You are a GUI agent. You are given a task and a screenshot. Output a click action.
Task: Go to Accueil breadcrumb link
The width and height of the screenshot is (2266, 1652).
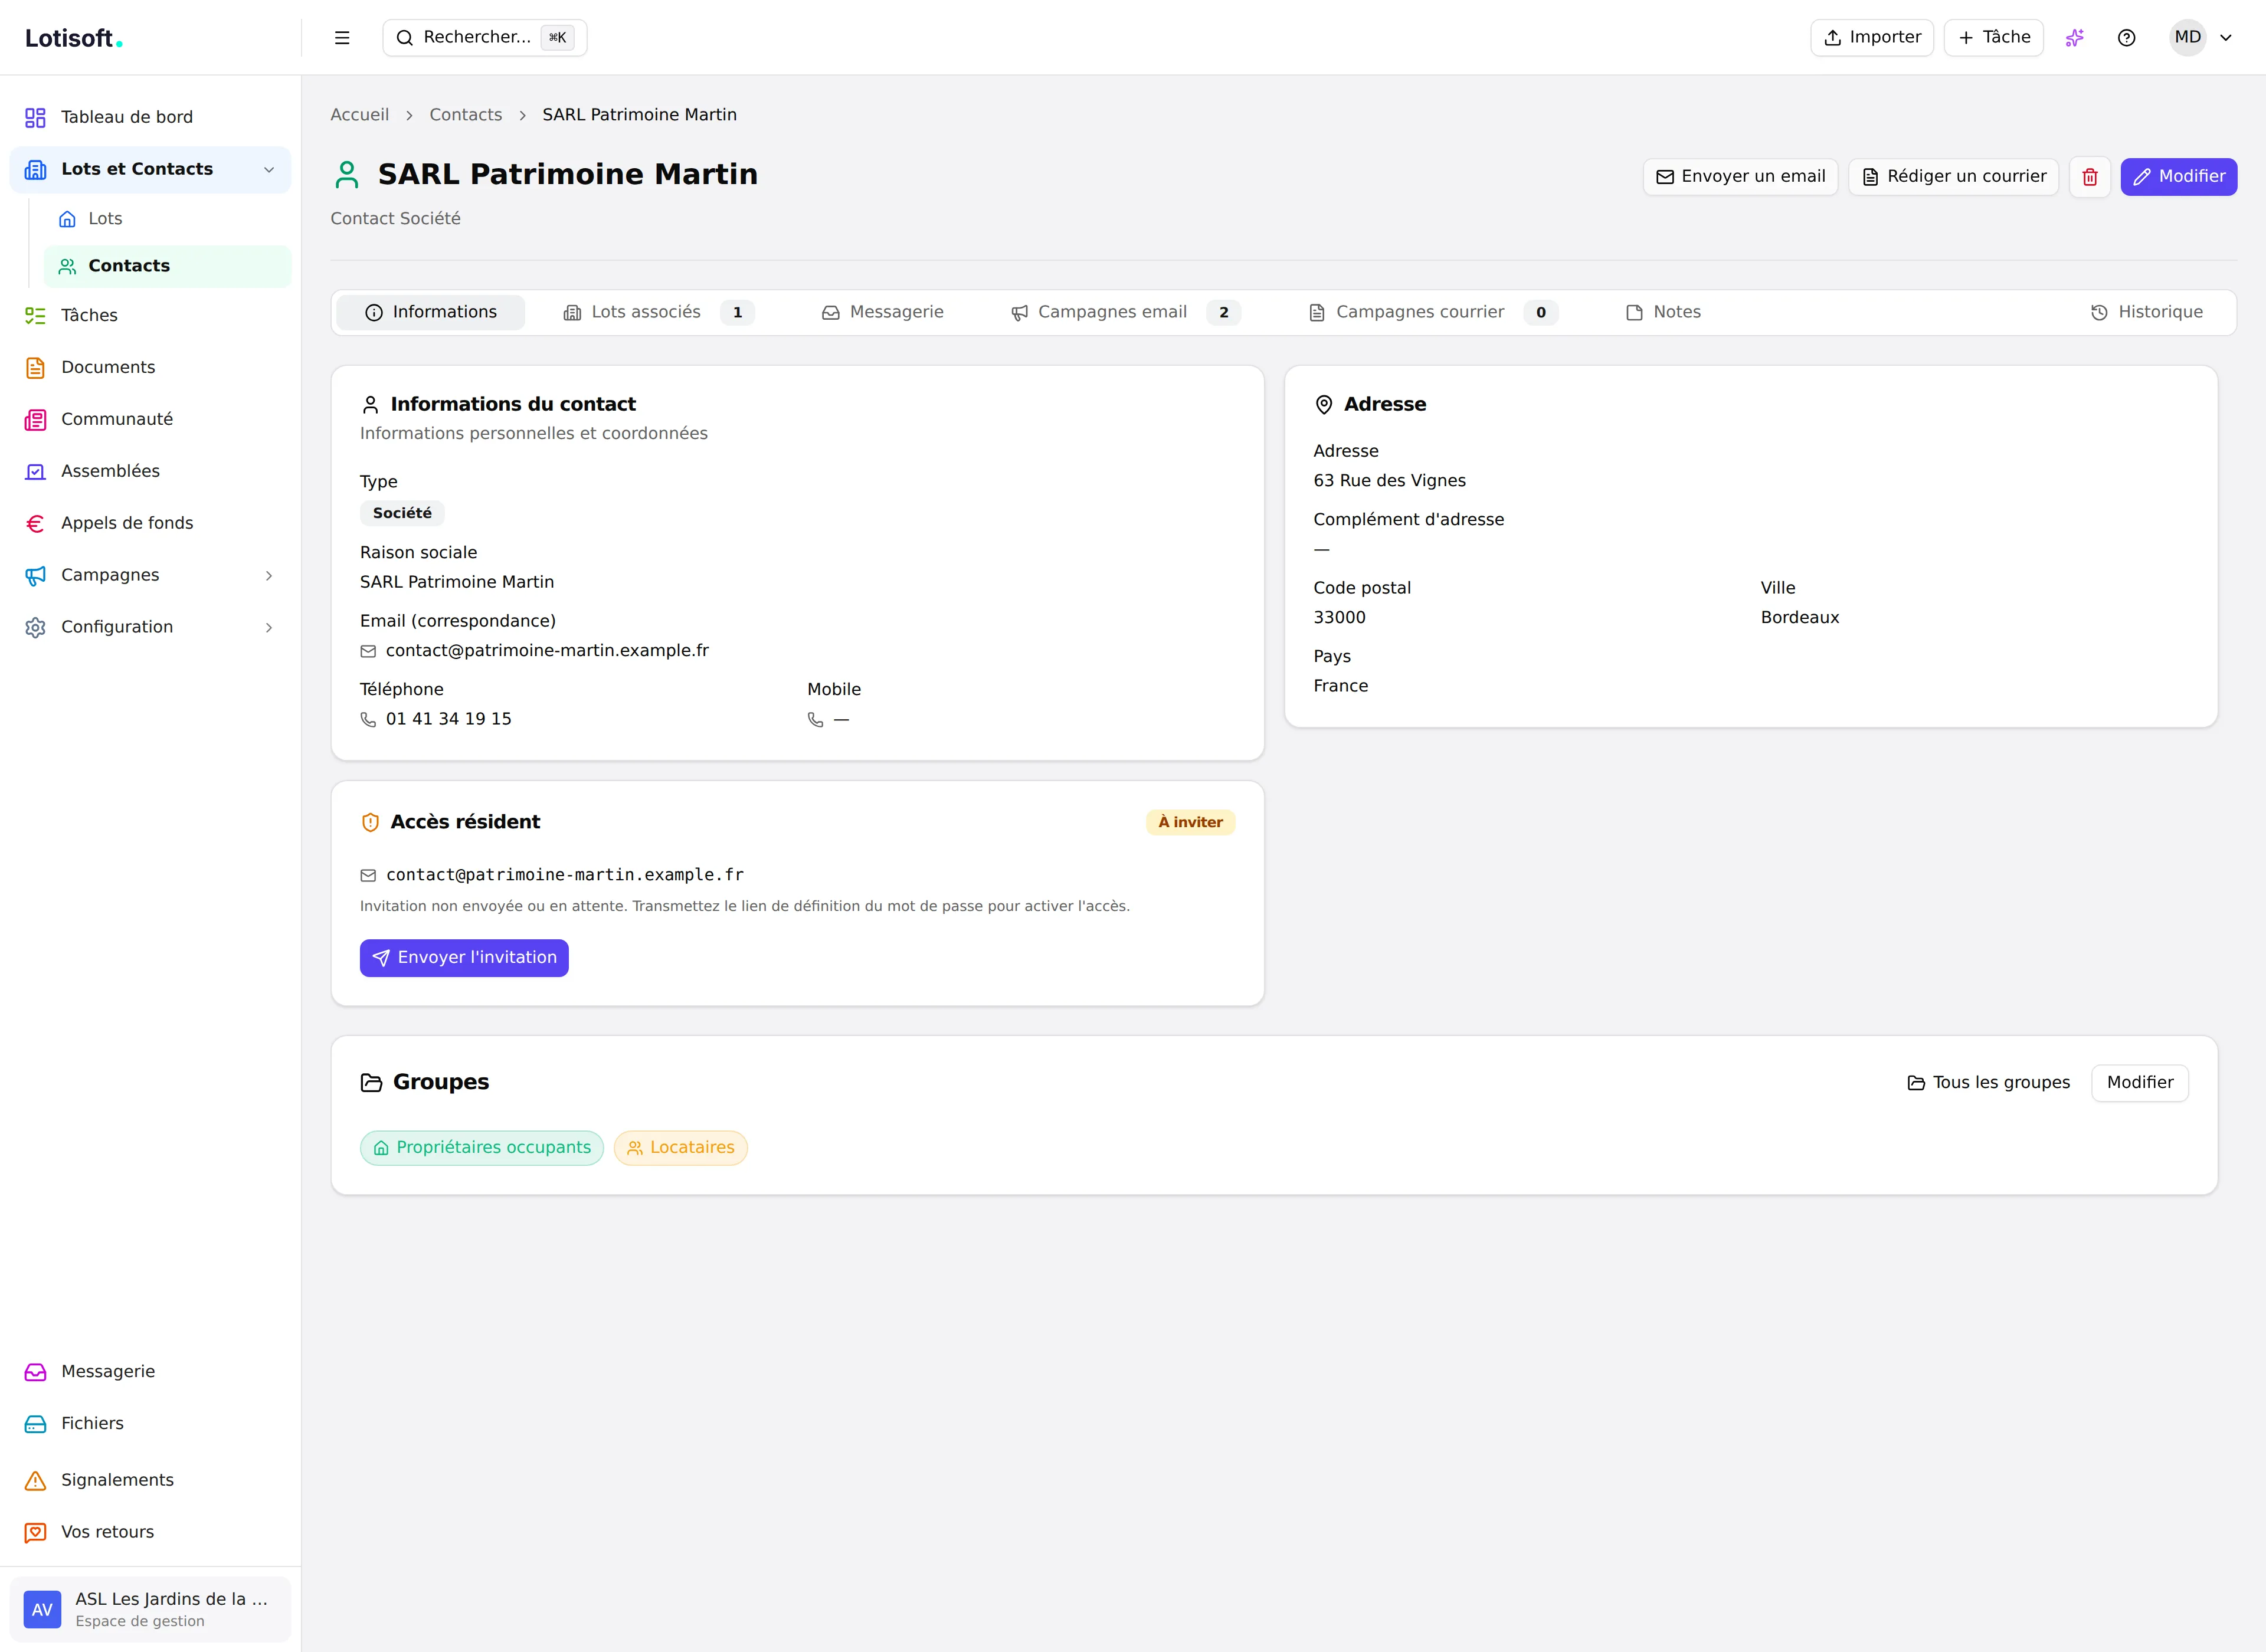tap(360, 115)
